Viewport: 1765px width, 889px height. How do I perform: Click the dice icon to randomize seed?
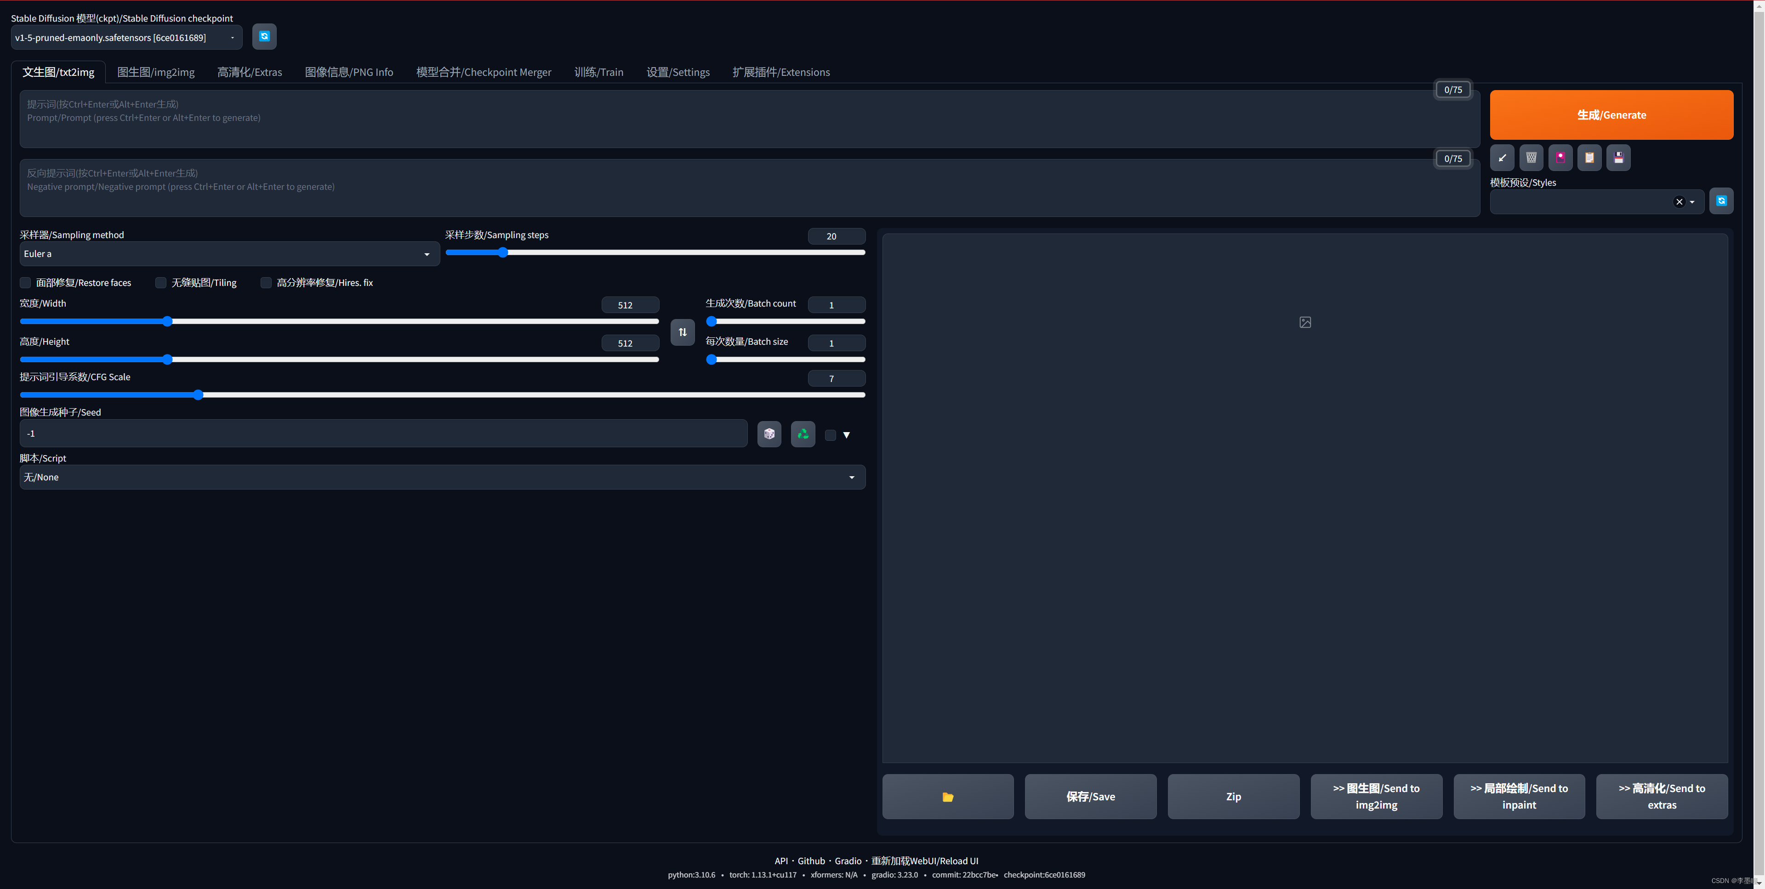(769, 433)
